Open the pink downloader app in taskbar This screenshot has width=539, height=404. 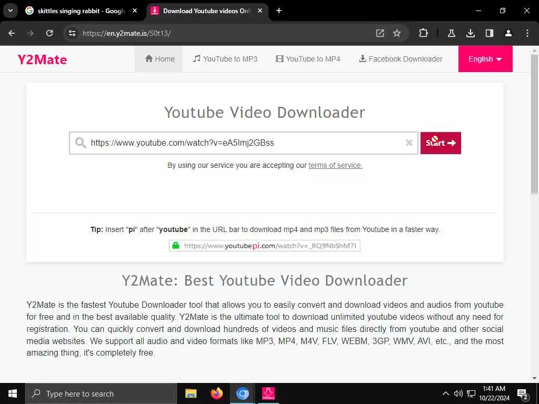click(x=268, y=393)
